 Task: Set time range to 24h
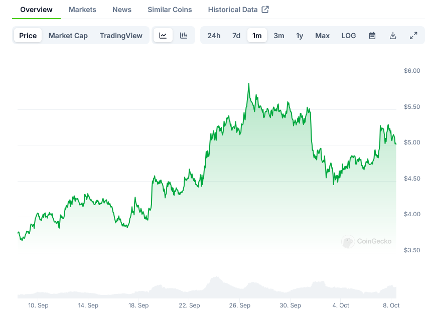tap(214, 36)
